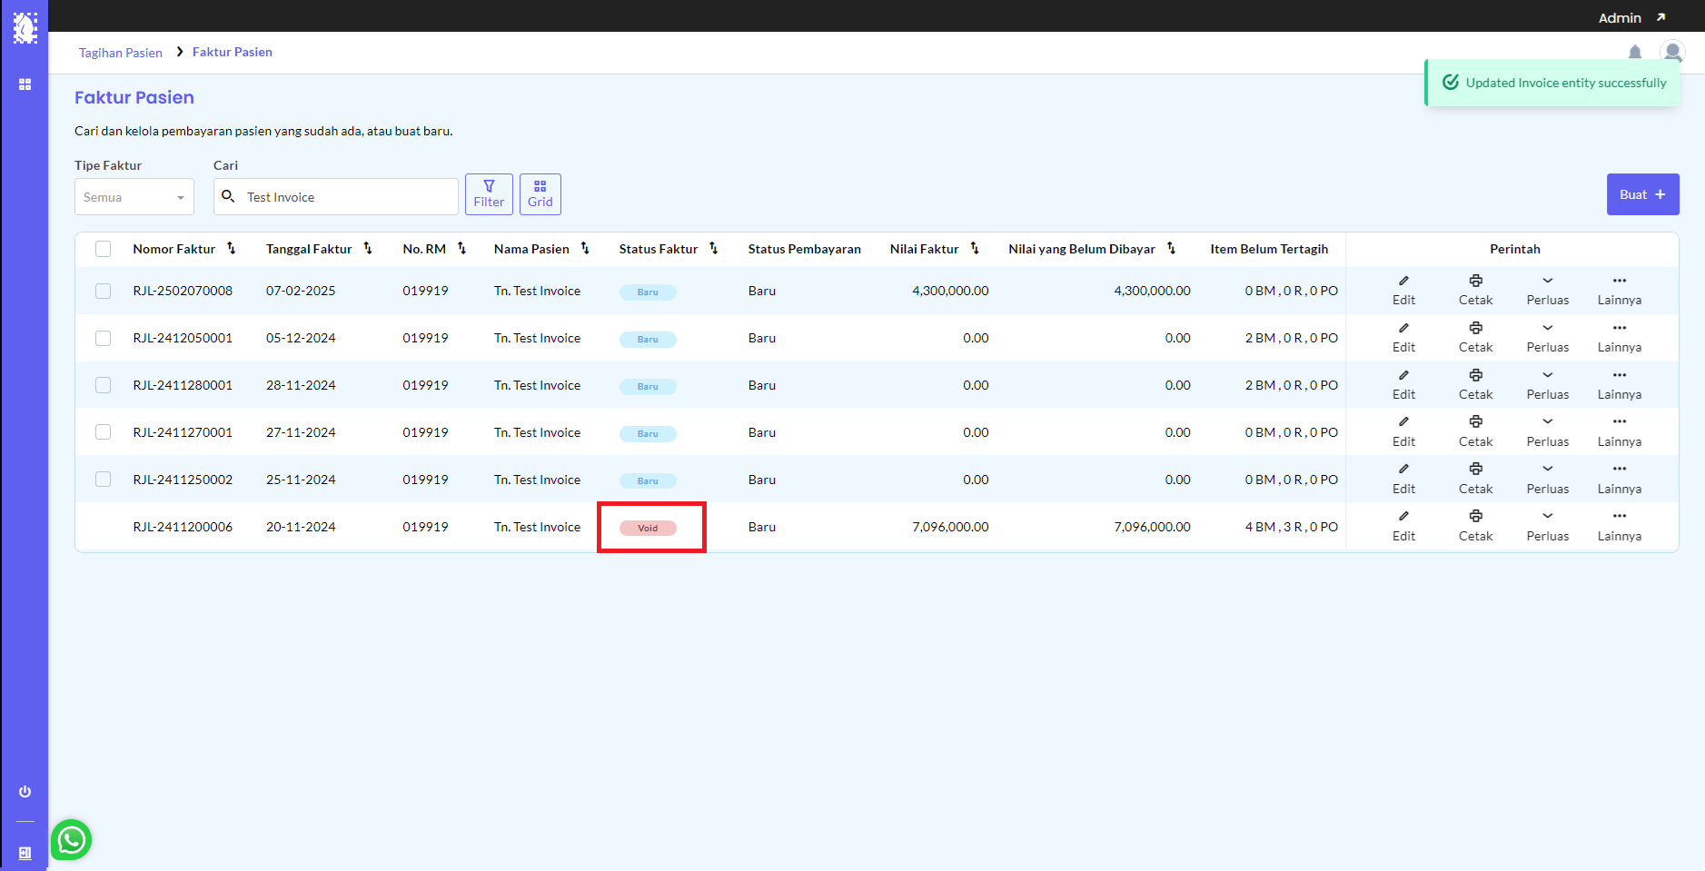The height and width of the screenshot is (871, 1705).
Task: Sort by Nilai yang Belum Dibayar column
Action: 1172,249
